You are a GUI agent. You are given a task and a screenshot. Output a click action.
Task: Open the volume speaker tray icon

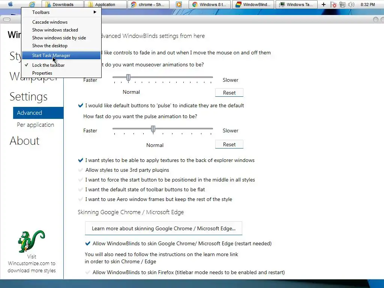[351, 4]
